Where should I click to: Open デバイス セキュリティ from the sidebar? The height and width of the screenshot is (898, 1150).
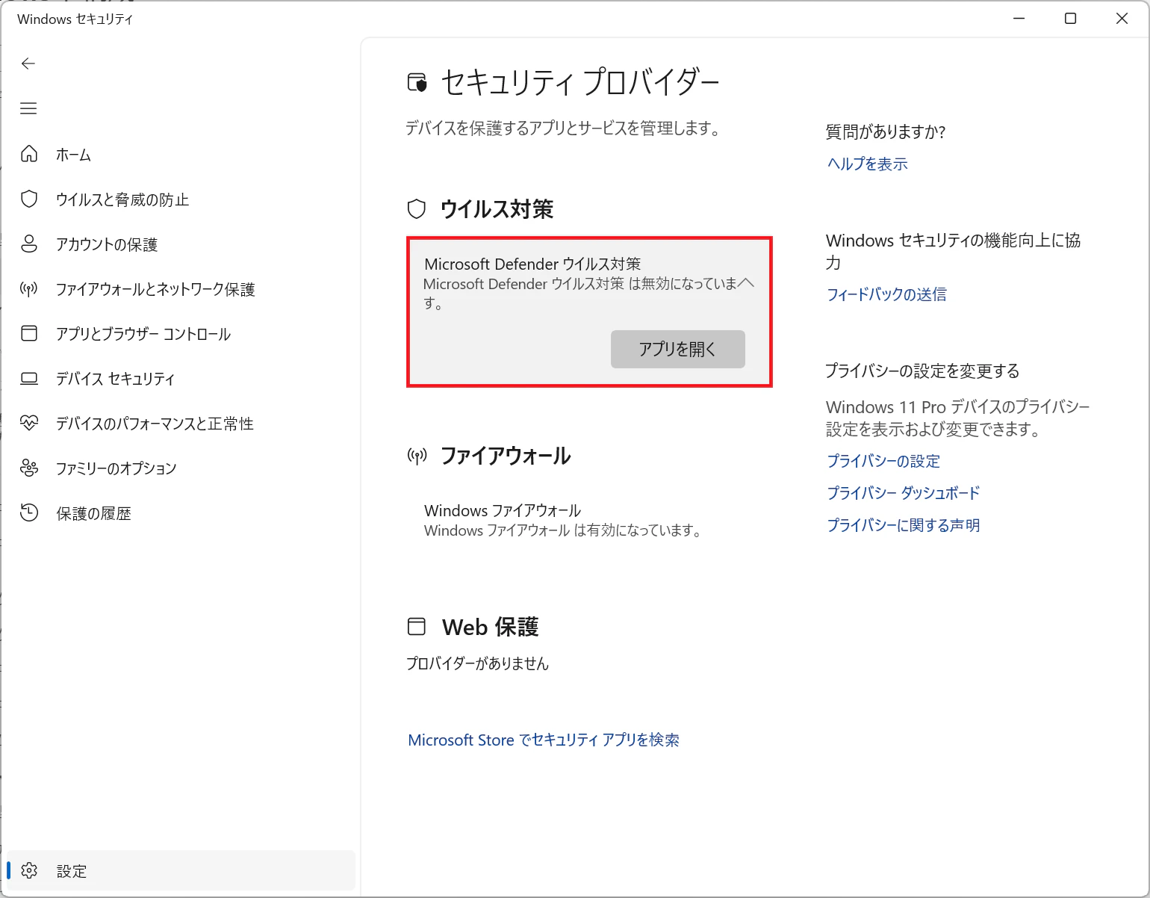pos(179,379)
